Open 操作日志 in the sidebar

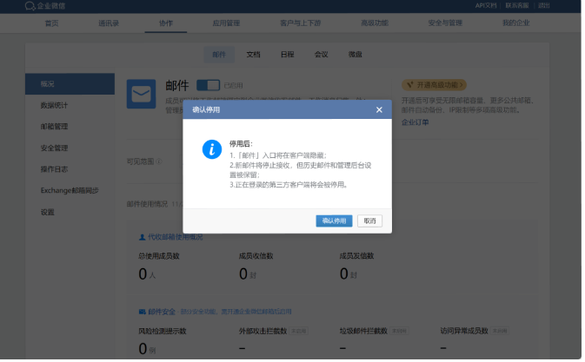click(x=53, y=168)
